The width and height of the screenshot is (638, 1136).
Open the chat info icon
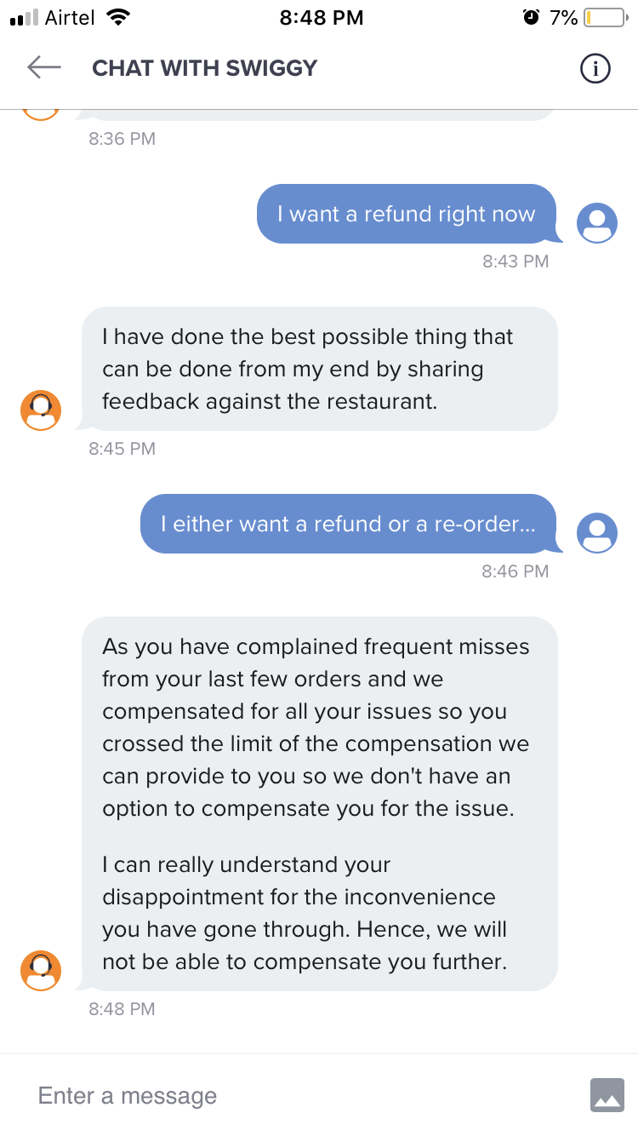595,69
